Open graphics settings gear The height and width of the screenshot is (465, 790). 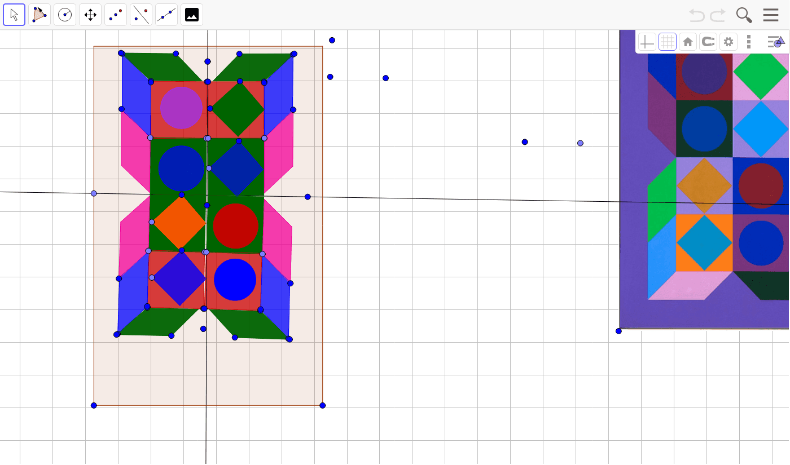728,42
